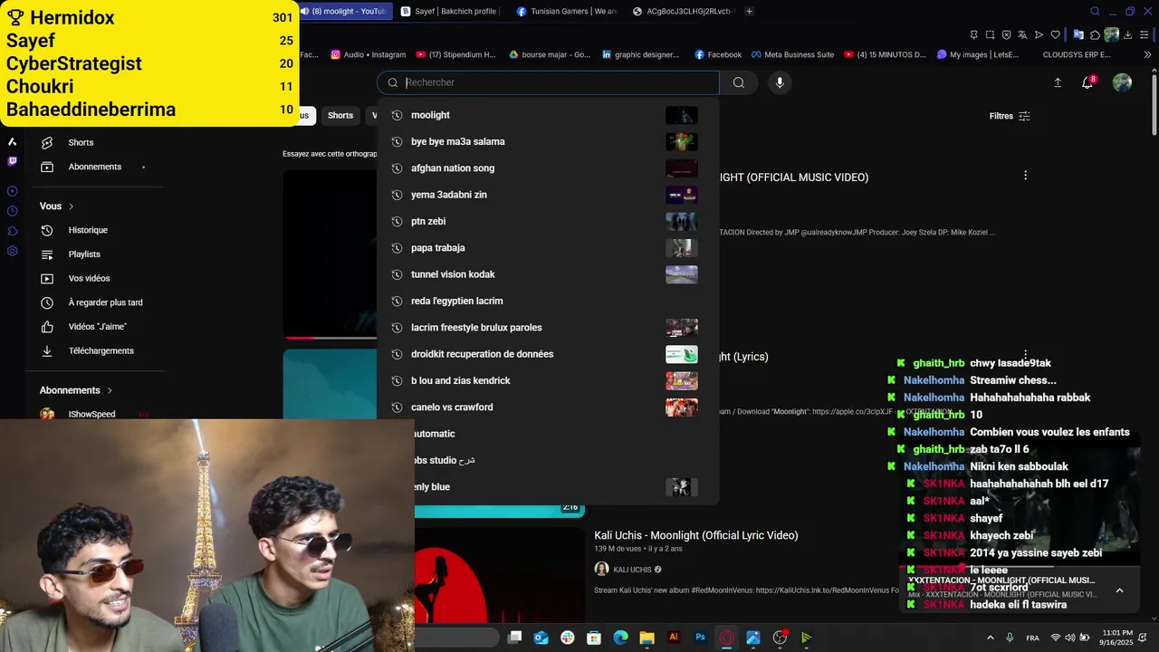The height and width of the screenshot is (652, 1159).
Task: Open the options menu for XXXTENTACION video
Action: coord(1025,176)
